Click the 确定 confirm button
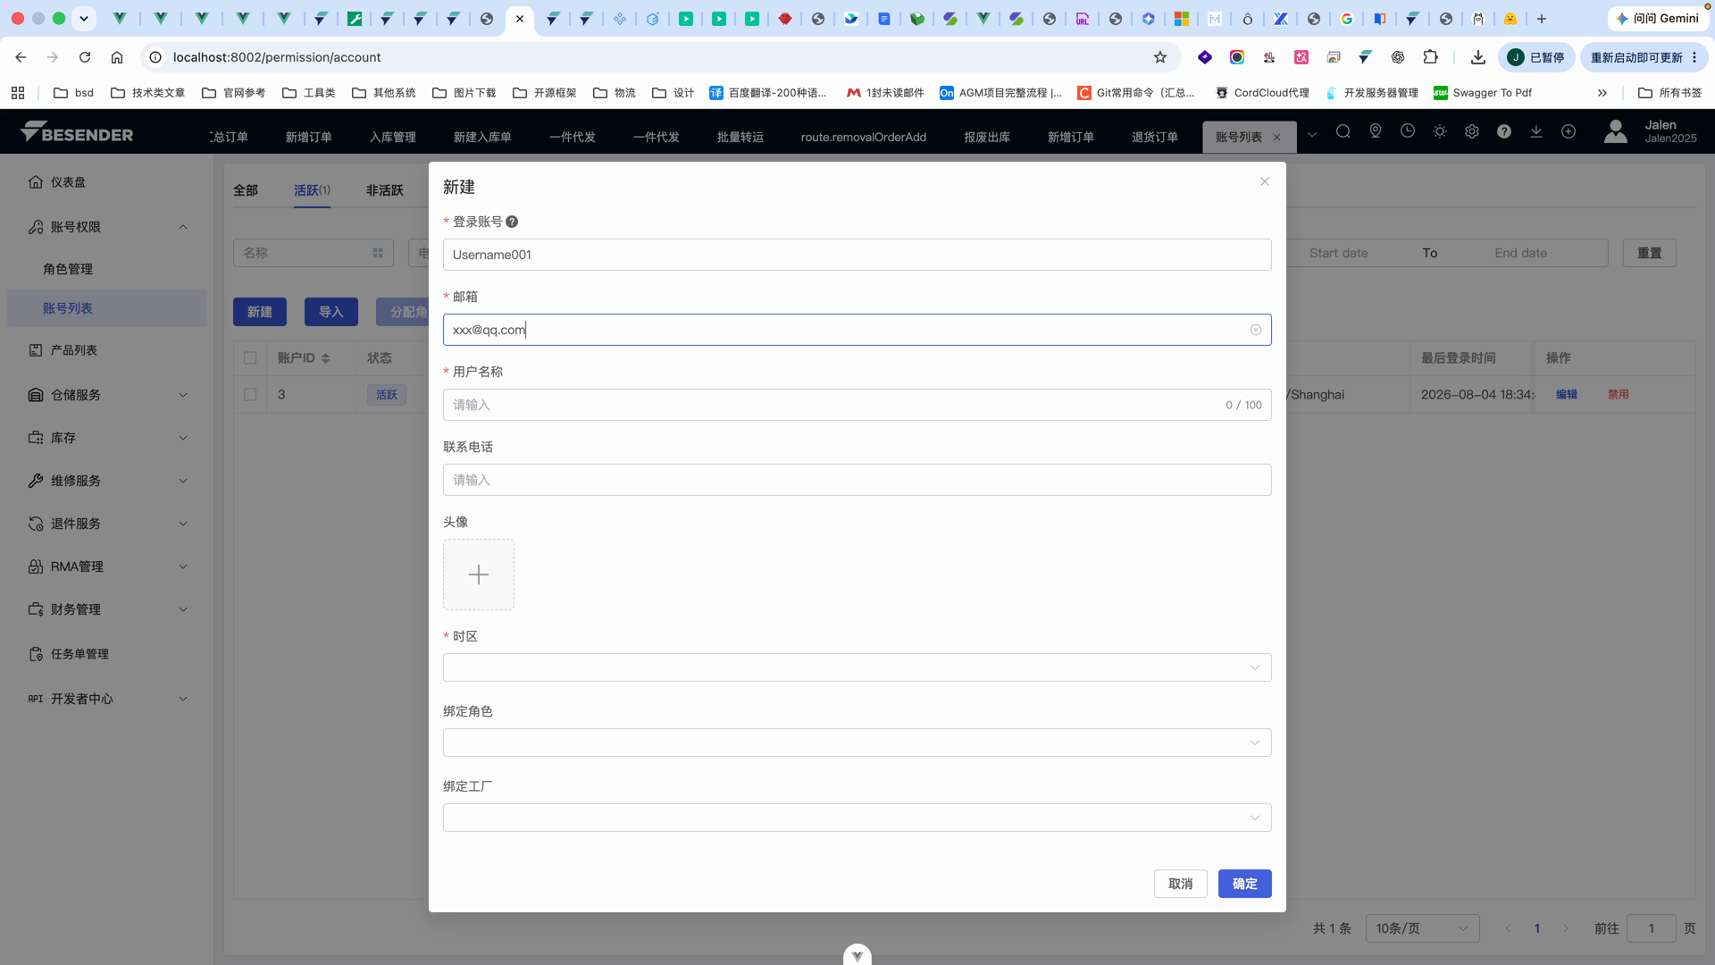 (x=1245, y=884)
